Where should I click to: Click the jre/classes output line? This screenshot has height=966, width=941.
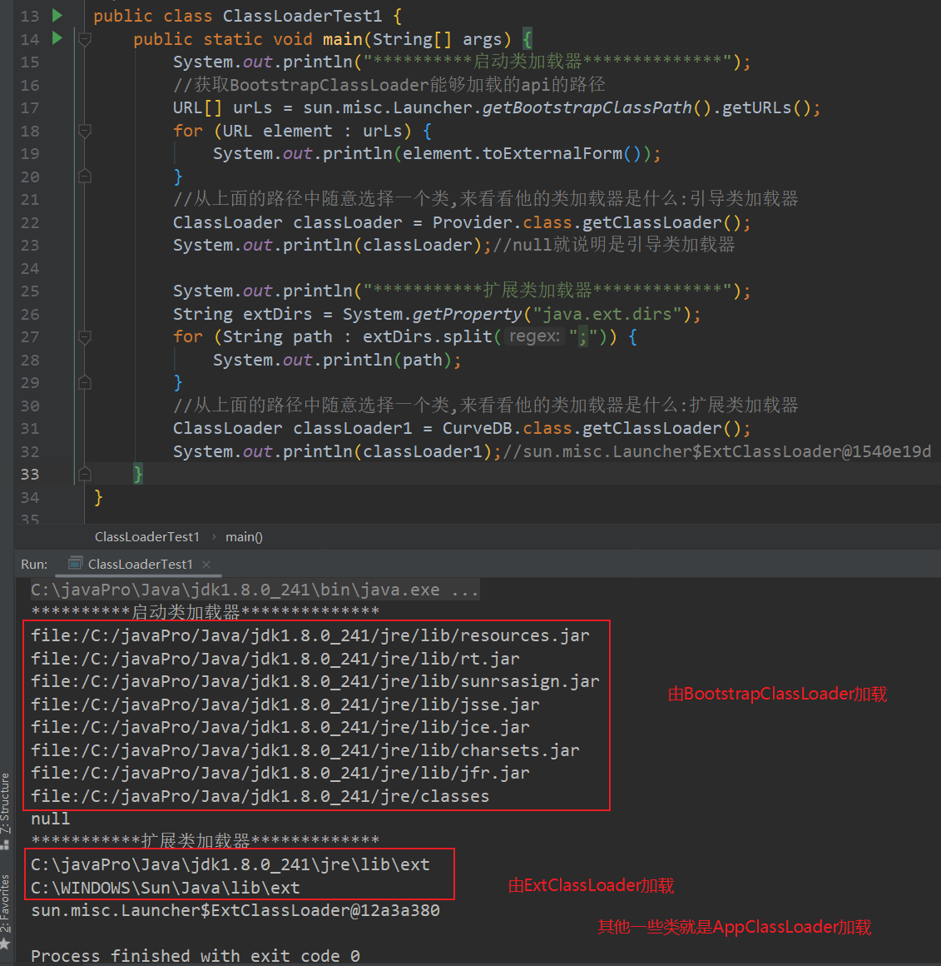pyautogui.click(x=260, y=796)
